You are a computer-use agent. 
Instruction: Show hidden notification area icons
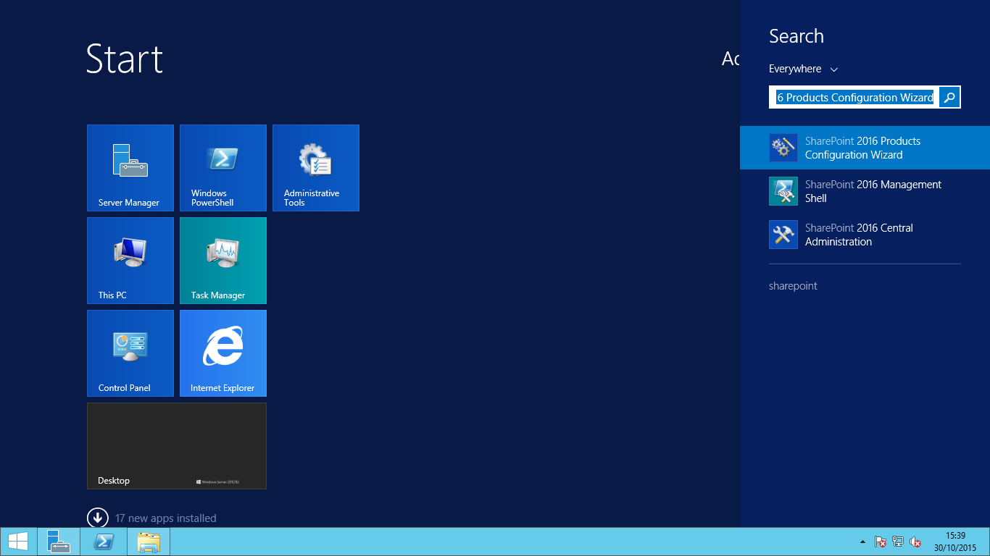tap(862, 542)
